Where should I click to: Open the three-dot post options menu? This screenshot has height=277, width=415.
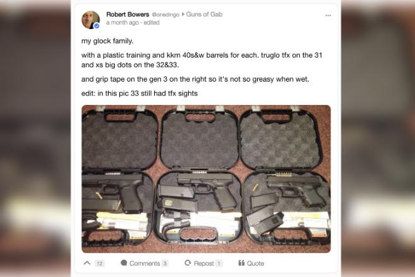pos(328,15)
